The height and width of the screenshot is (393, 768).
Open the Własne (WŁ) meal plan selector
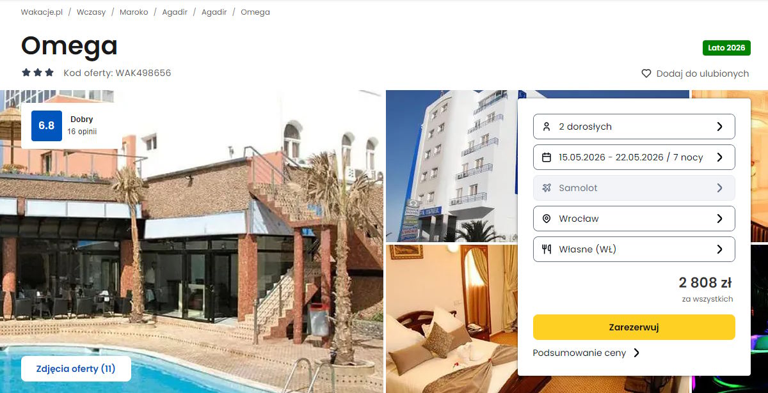pyautogui.click(x=634, y=249)
